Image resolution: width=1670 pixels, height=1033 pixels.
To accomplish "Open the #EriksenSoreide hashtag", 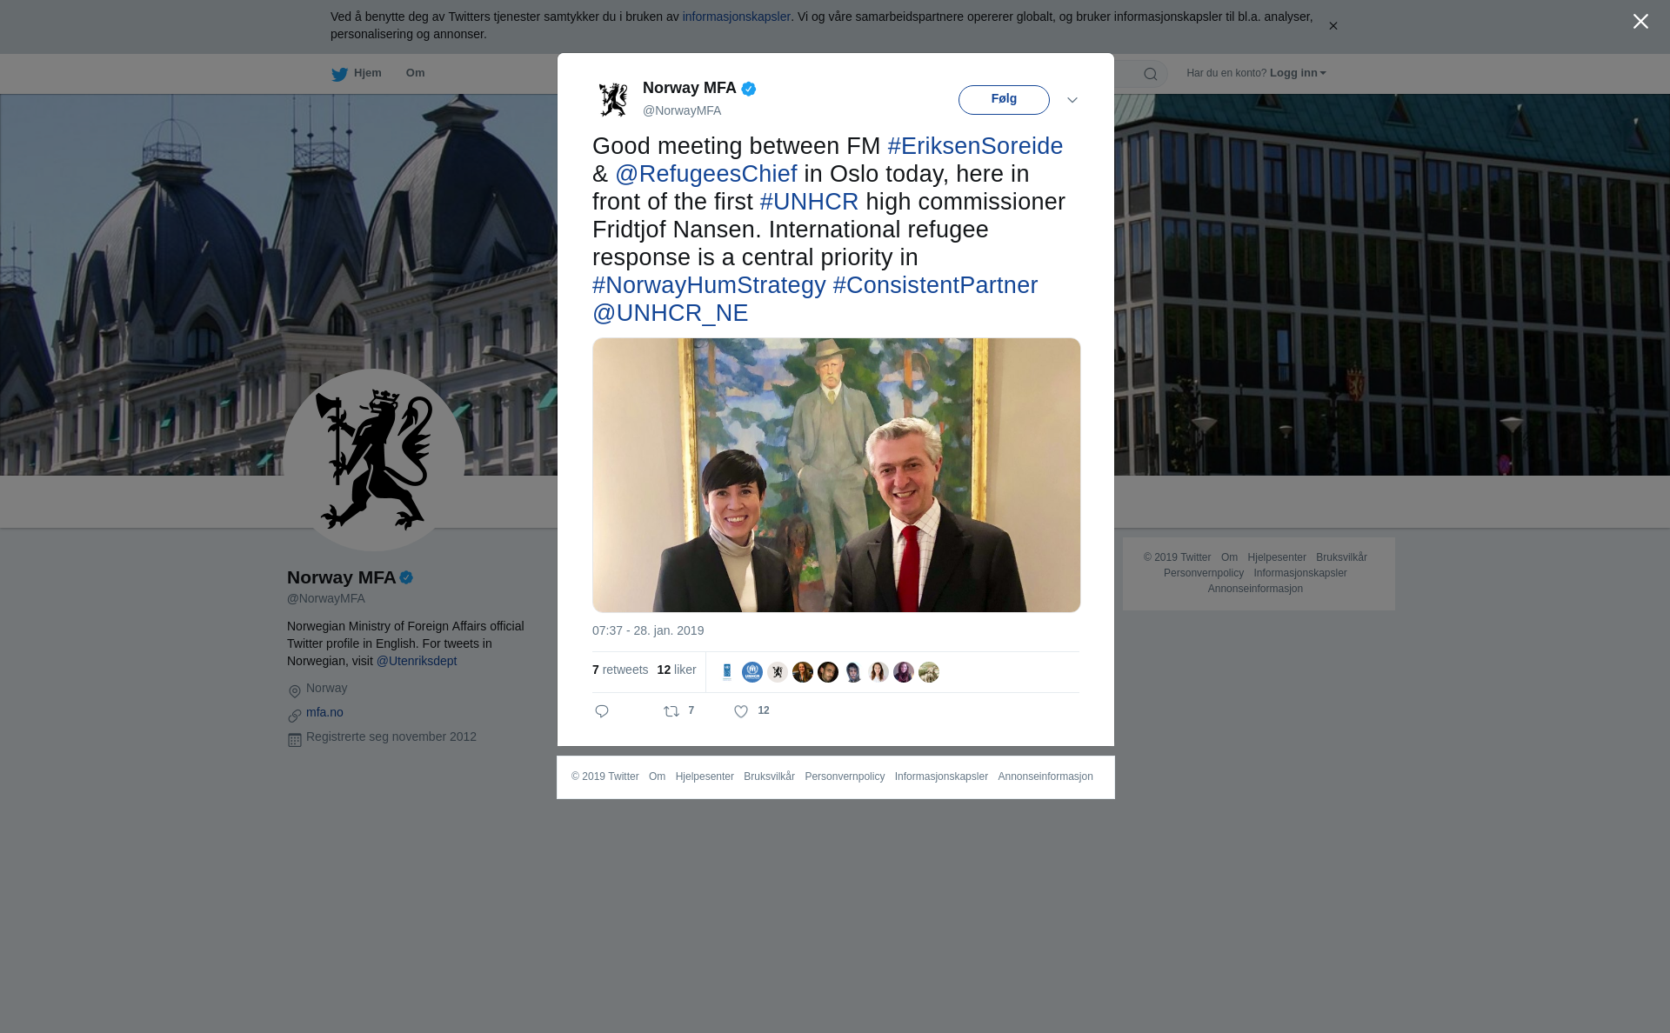I will (975, 146).
